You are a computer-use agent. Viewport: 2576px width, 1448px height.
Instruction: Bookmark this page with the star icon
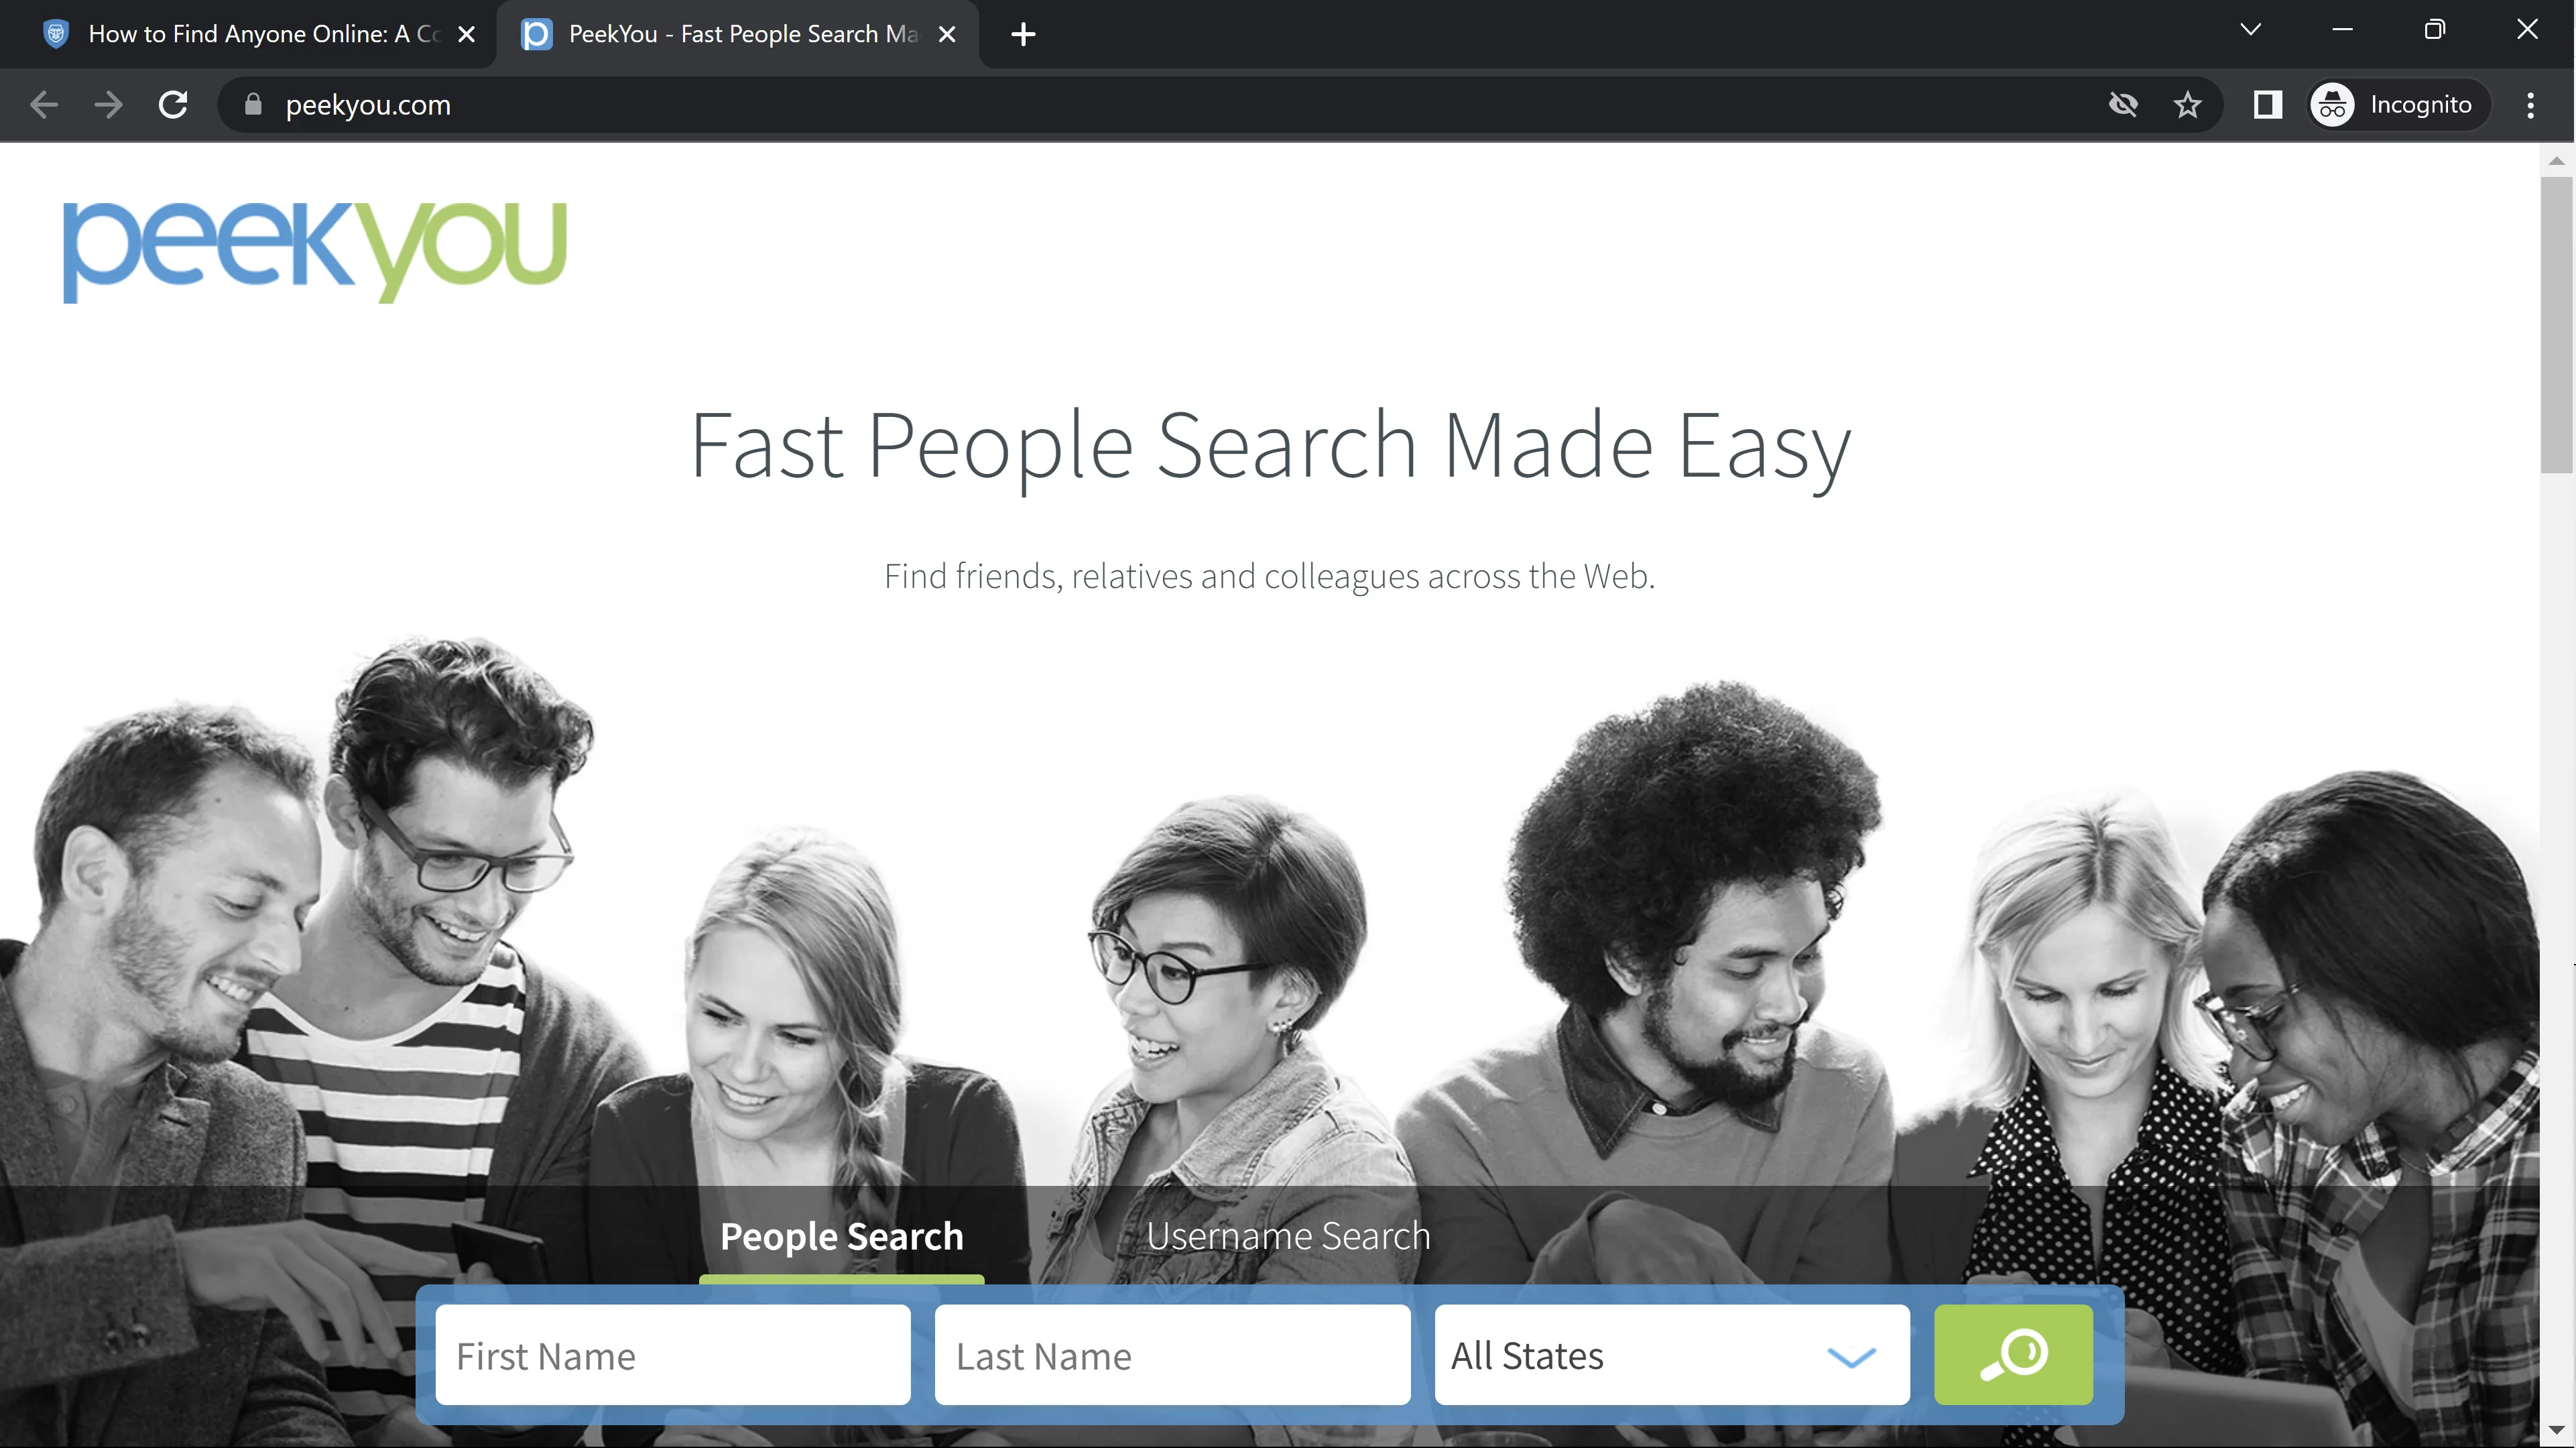[x=2187, y=105]
